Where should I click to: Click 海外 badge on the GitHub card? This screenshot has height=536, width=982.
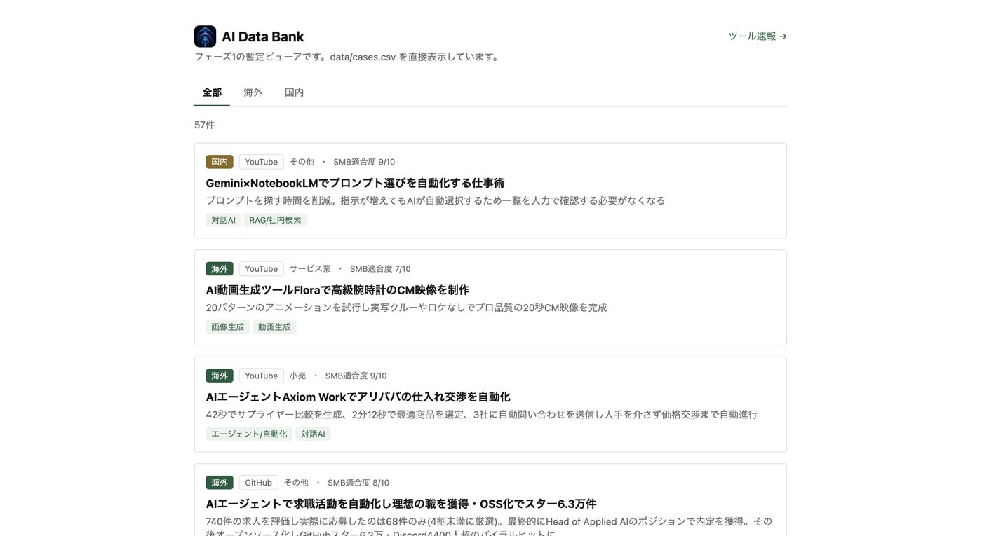[x=220, y=483]
